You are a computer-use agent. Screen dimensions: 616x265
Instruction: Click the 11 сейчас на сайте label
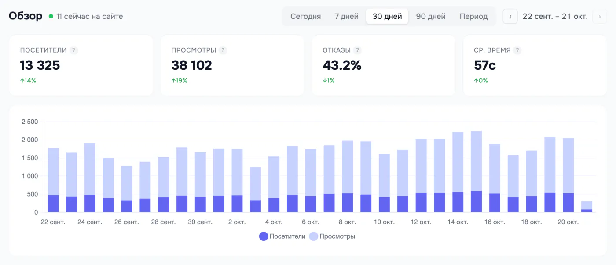[x=90, y=16]
